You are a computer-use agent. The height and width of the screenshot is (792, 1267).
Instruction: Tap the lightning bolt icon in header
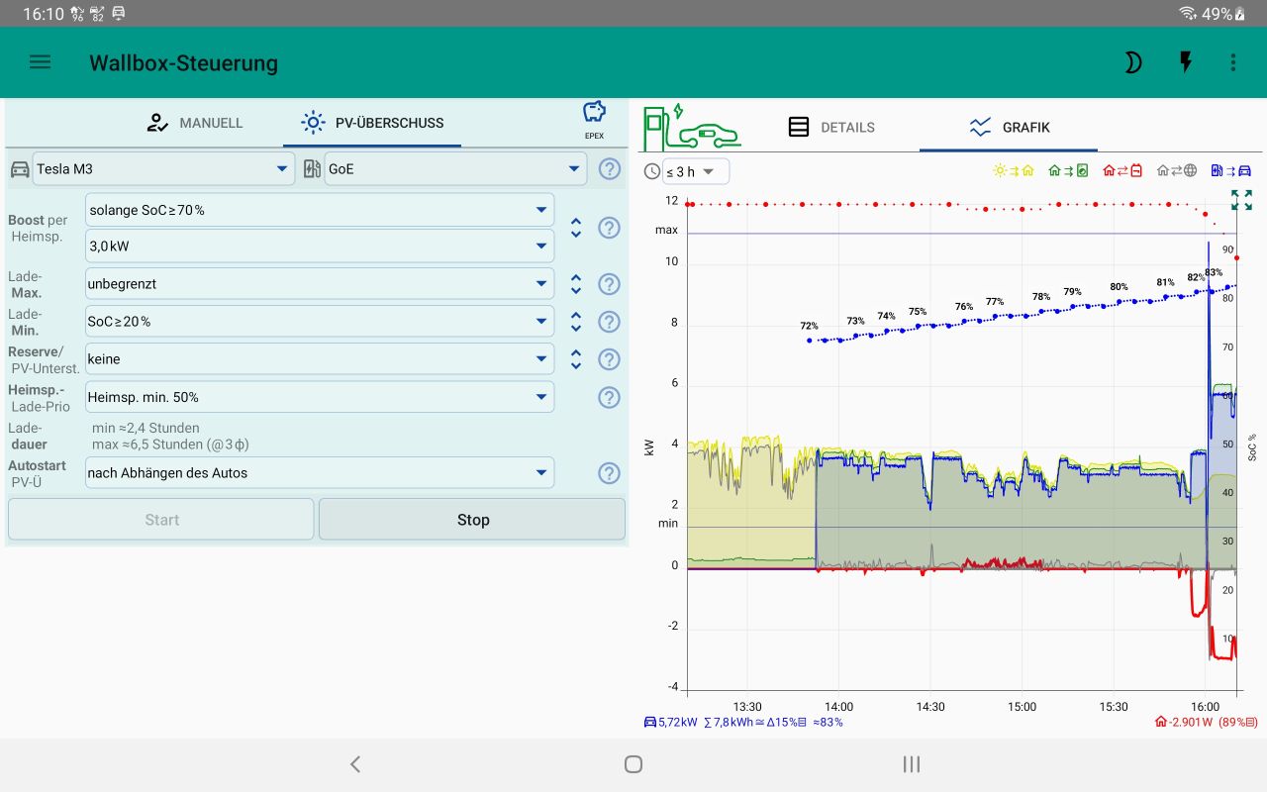(1185, 62)
